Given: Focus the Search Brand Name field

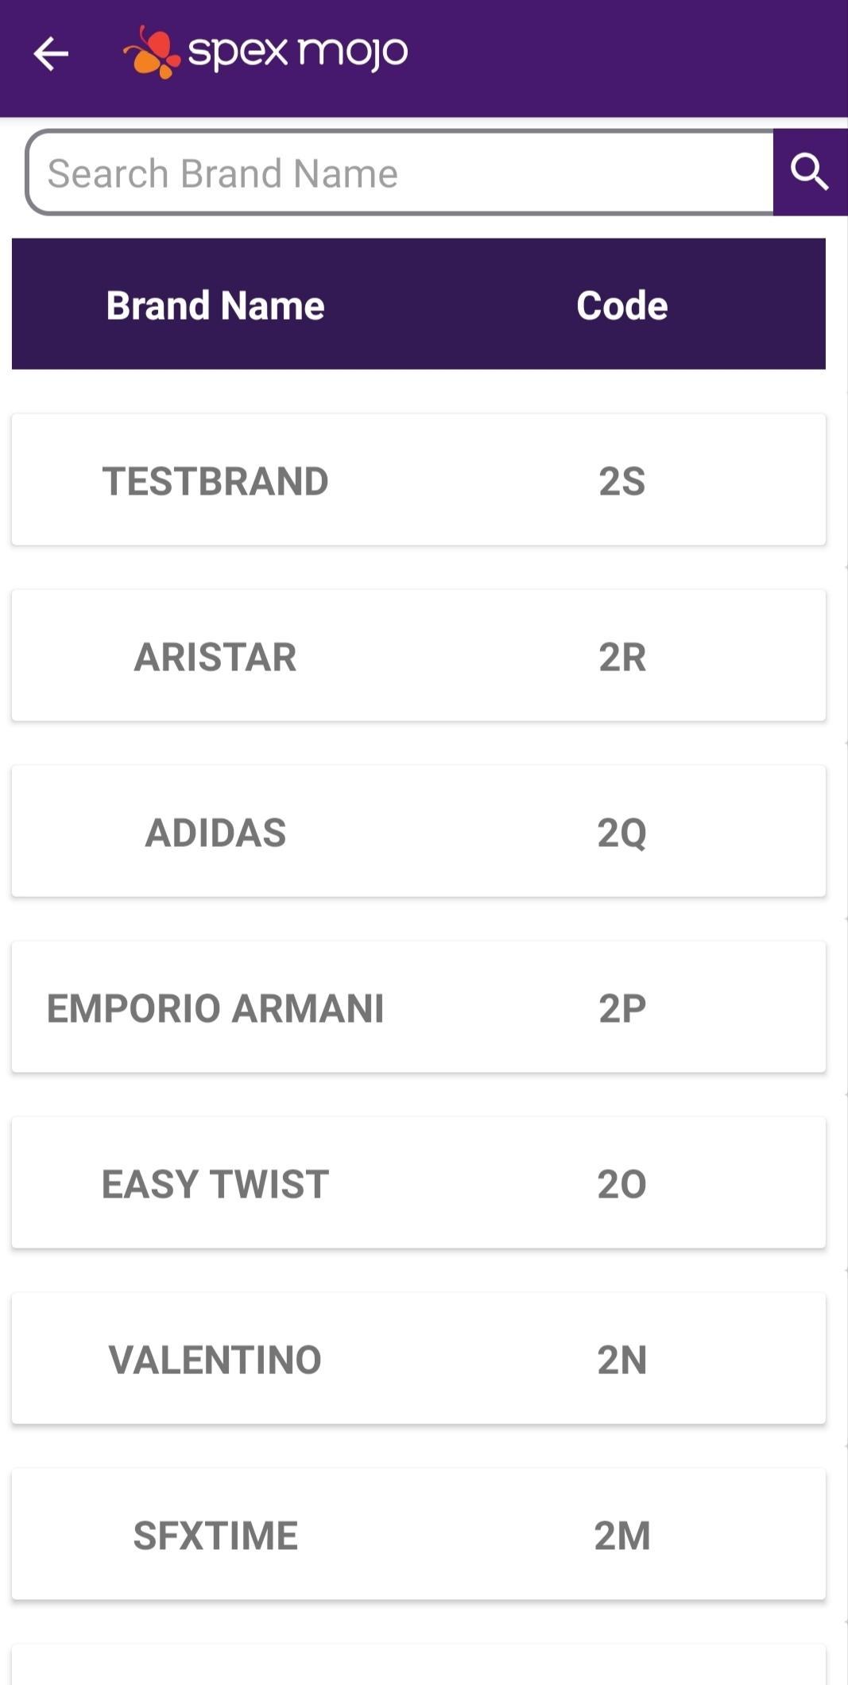Looking at the screenshot, I should (x=400, y=173).
